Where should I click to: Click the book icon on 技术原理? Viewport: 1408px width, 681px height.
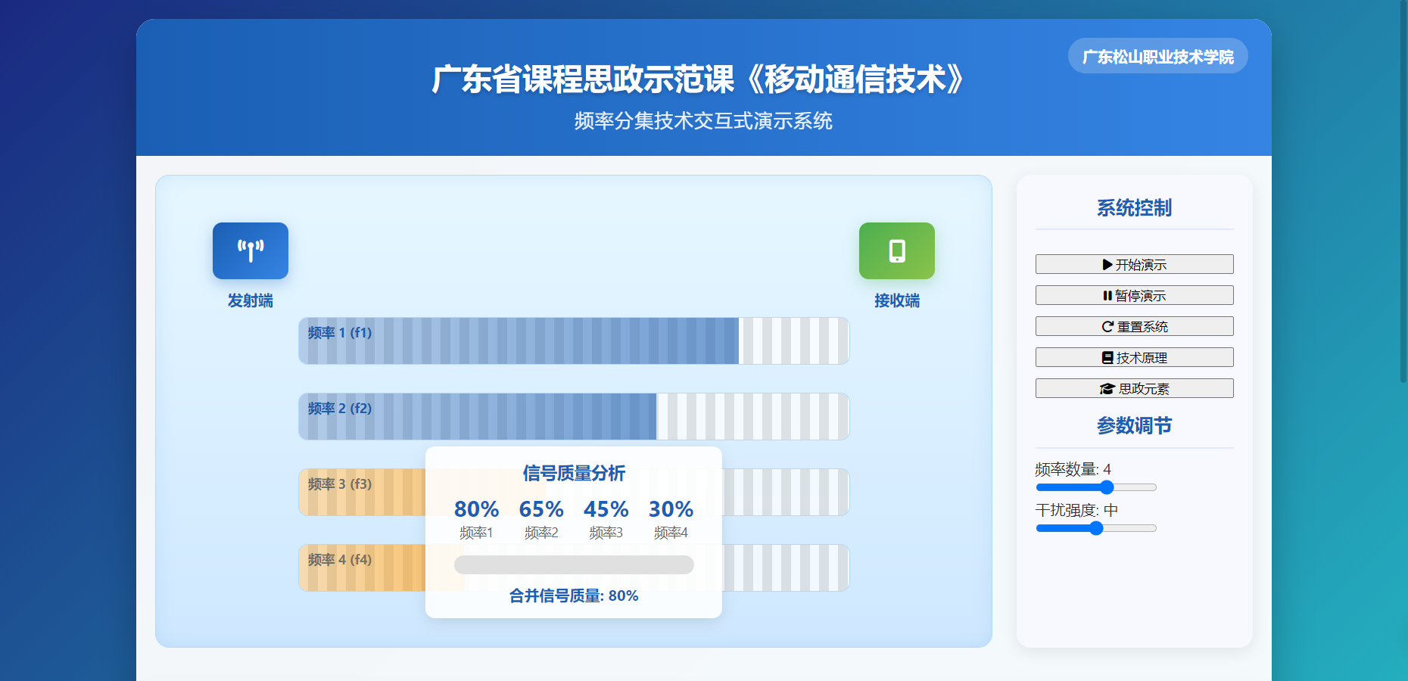coord(1107,358)
